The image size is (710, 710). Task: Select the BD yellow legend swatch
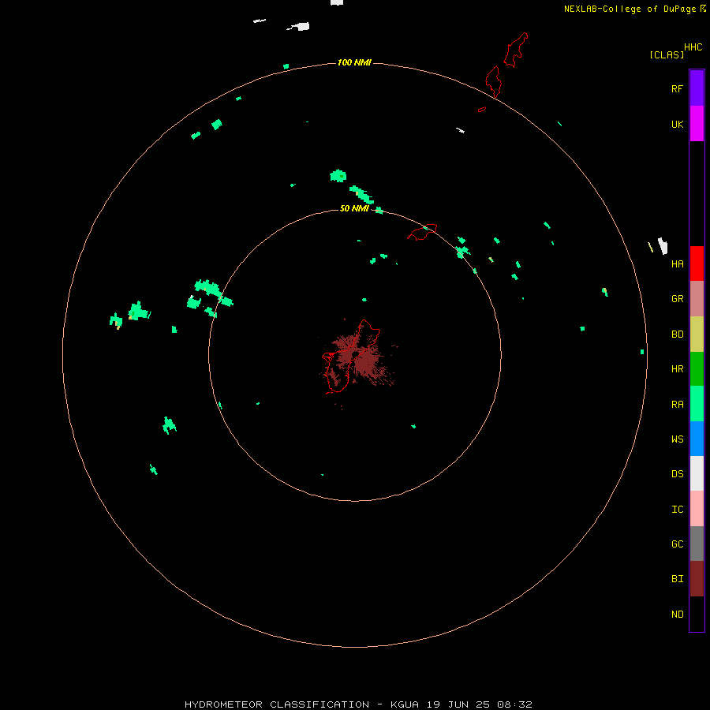click(697, 334)
